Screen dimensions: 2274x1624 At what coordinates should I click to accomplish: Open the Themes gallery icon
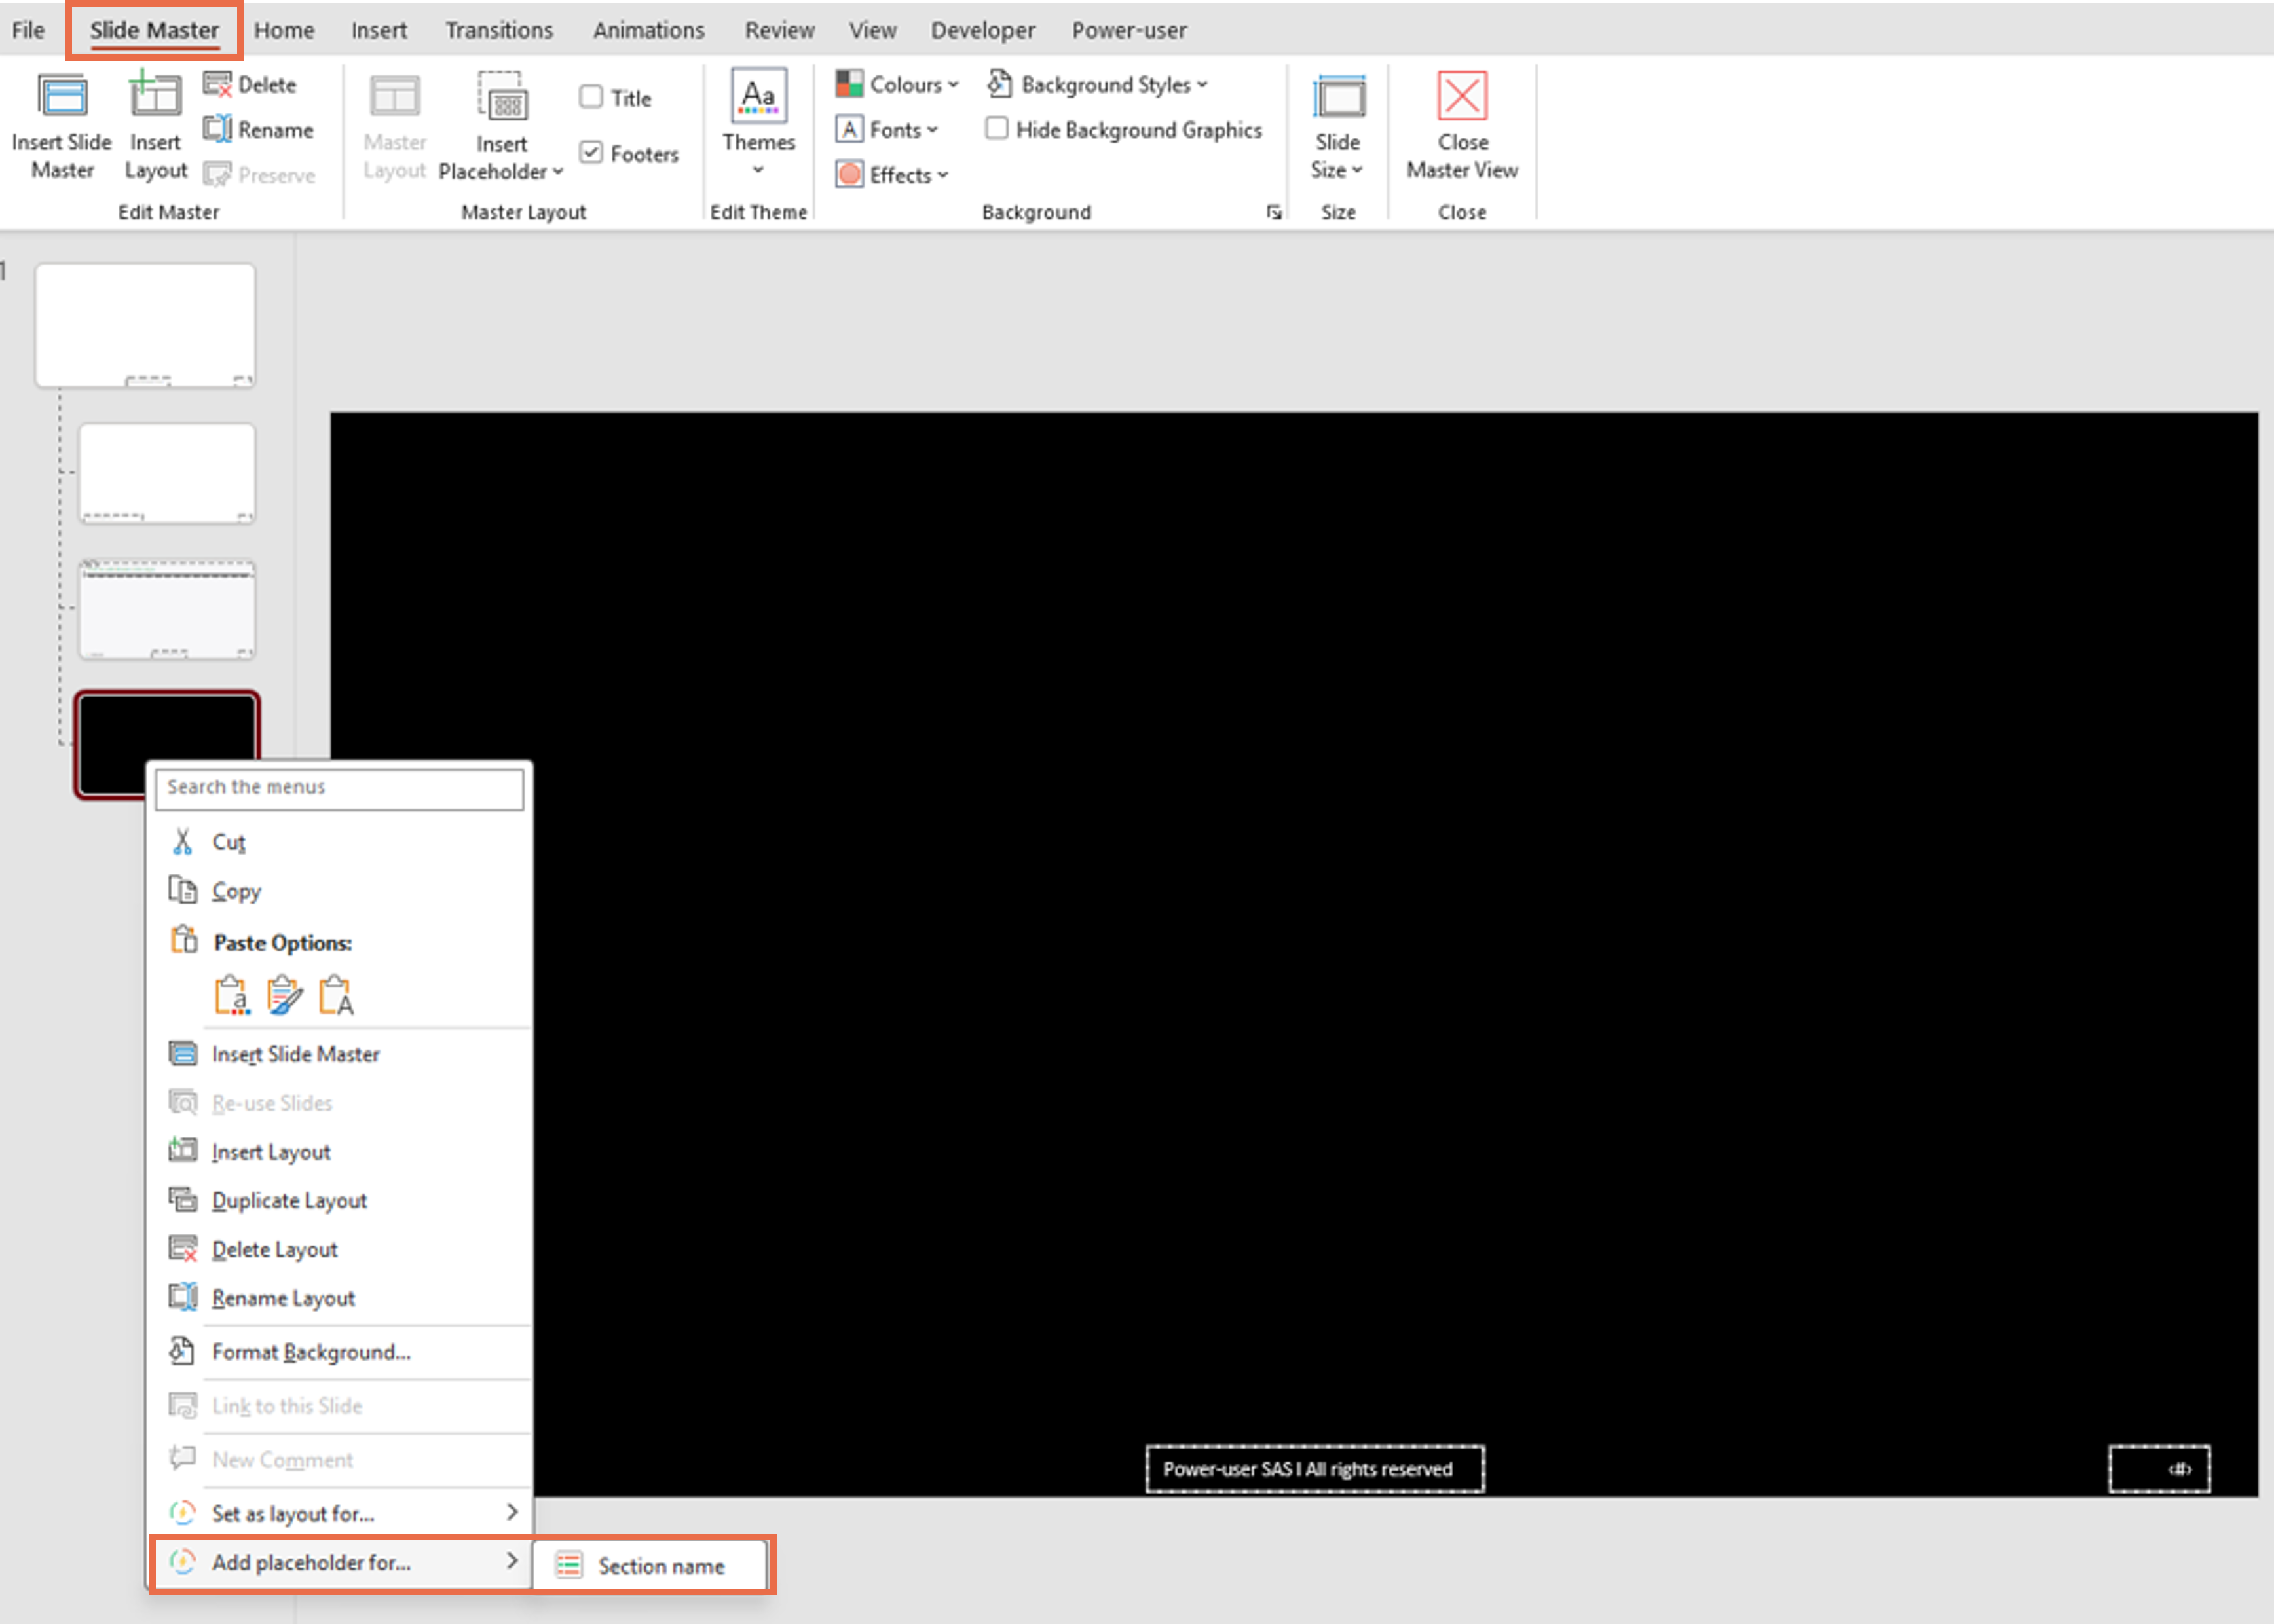click(759, 96)
